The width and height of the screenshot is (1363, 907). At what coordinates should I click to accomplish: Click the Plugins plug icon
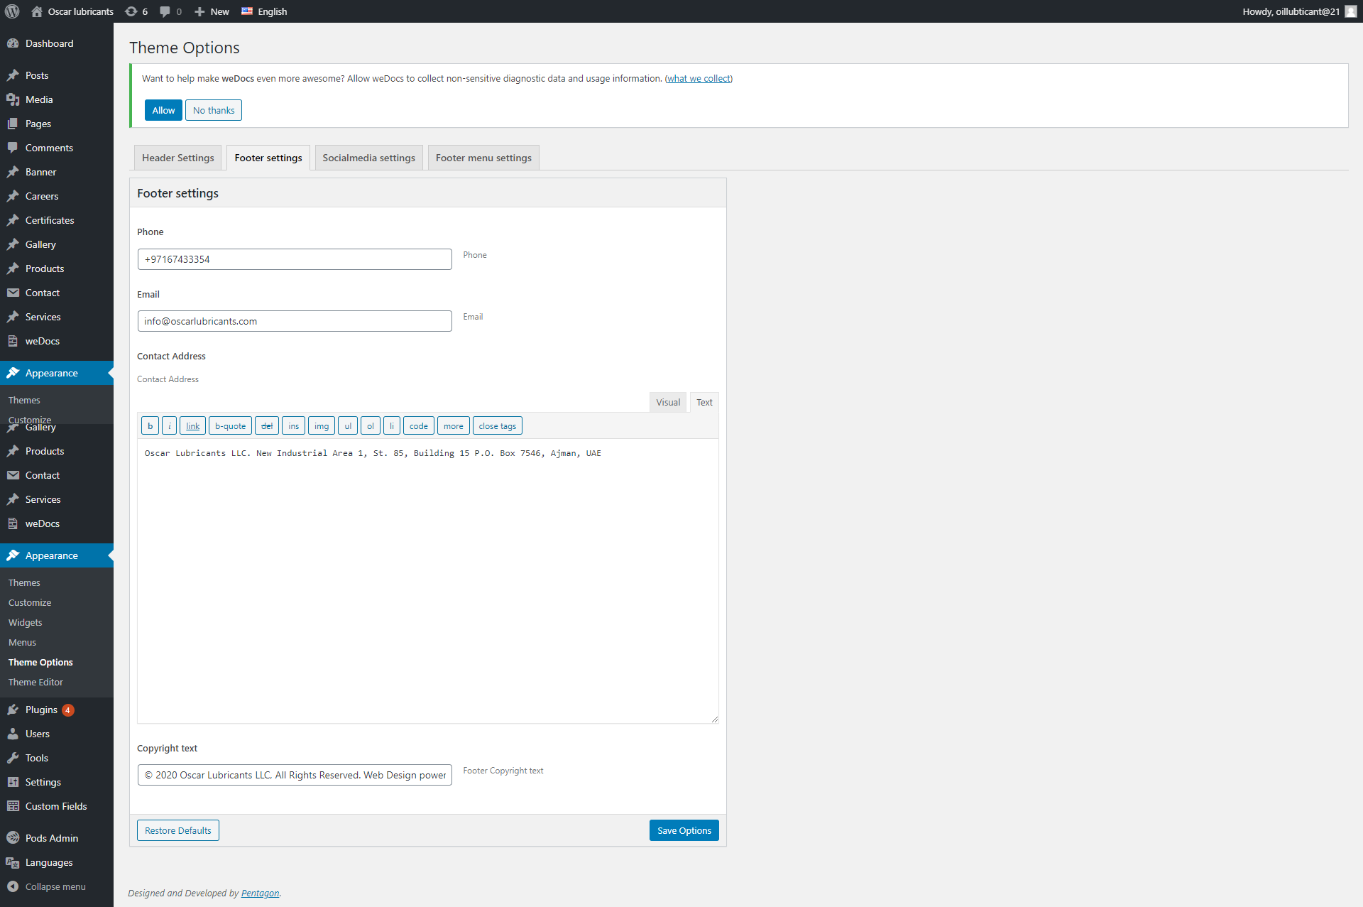[x=13, y=710]
